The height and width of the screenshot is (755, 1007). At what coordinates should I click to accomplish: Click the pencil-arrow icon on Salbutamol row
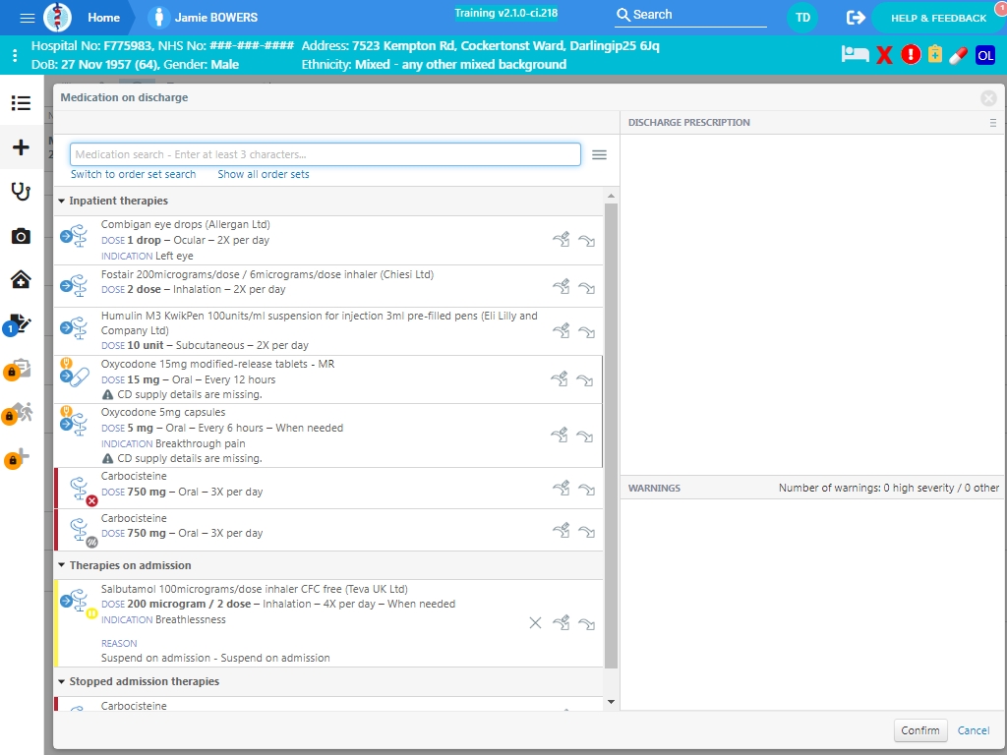click(562, 622)
